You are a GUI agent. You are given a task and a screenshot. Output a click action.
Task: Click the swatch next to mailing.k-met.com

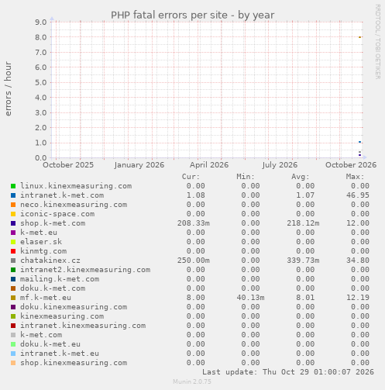[13, 279]
